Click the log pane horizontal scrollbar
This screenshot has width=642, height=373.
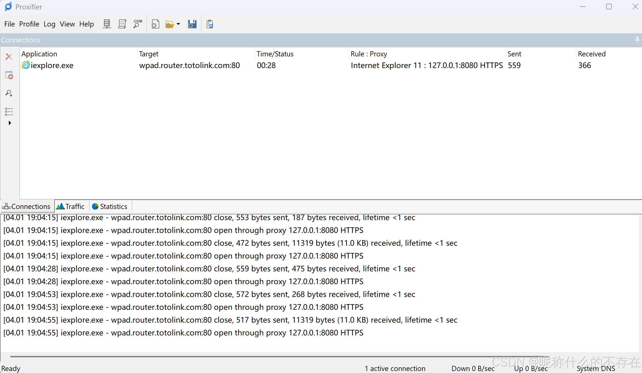(256, 356)
